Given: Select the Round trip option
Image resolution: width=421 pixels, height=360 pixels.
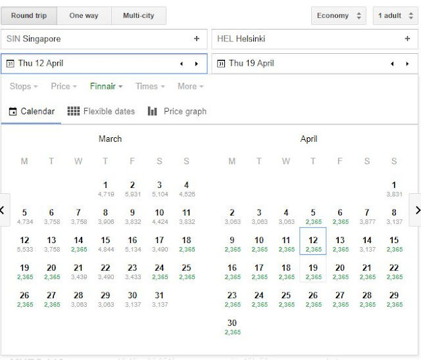Looking at the screenshot, I should pos(28,15).
